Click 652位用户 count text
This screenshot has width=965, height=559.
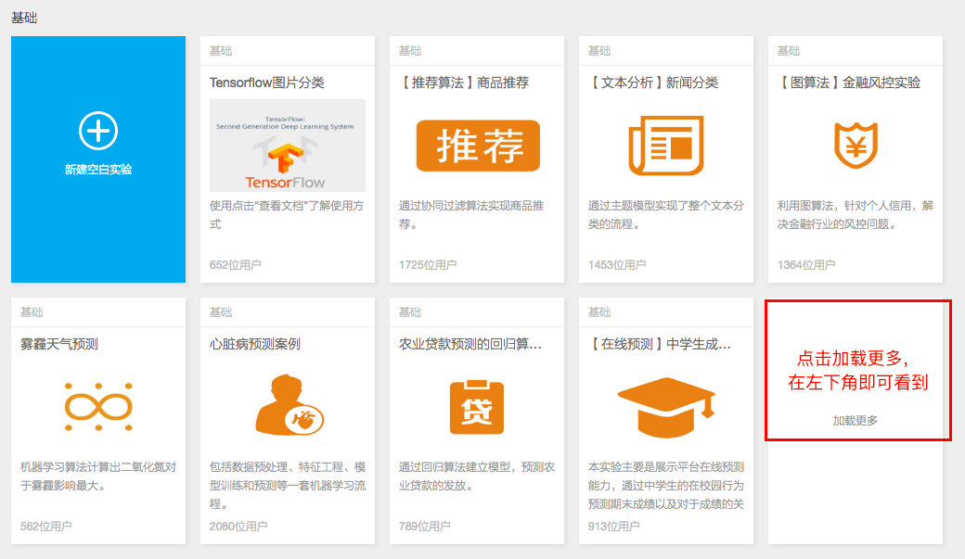click(x=235, y=264)
